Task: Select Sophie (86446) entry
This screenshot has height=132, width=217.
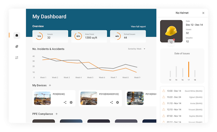Action: pos(196,116)
